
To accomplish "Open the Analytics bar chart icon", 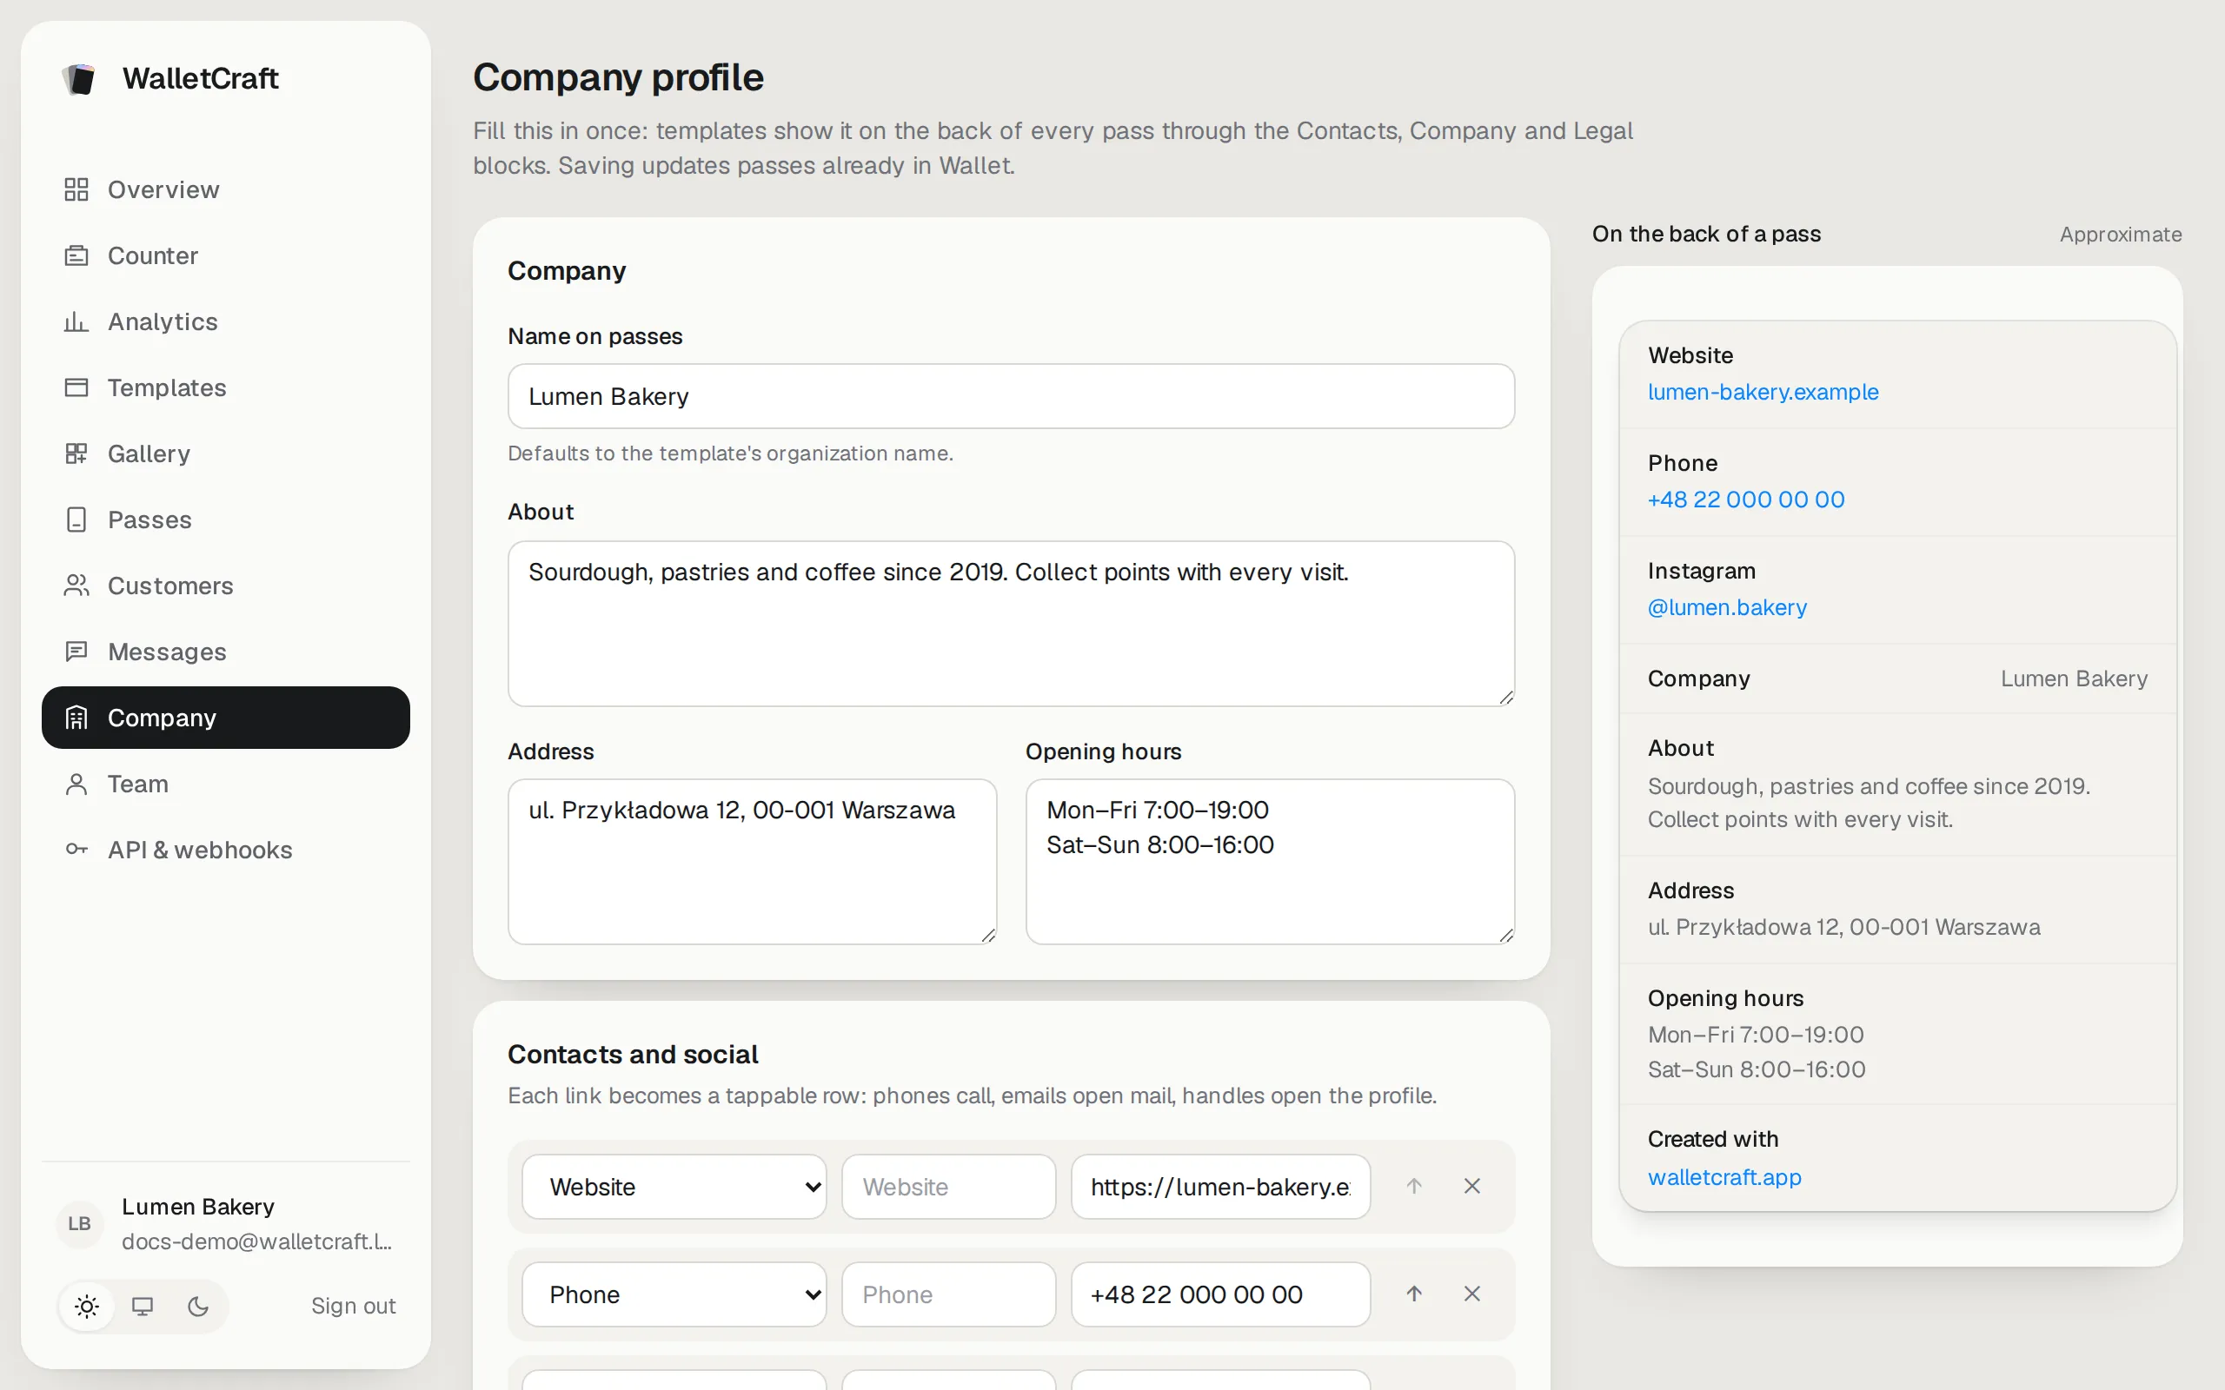I will click(x=76, y=321).
